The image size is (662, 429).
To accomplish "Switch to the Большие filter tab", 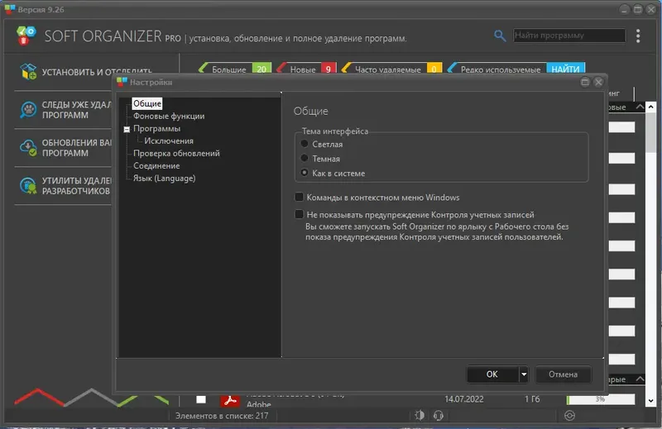I will [x=235, y=69].
